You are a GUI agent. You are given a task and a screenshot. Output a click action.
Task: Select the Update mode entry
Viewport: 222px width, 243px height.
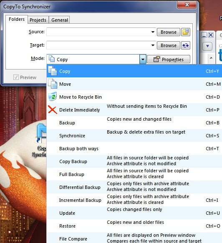134,213
